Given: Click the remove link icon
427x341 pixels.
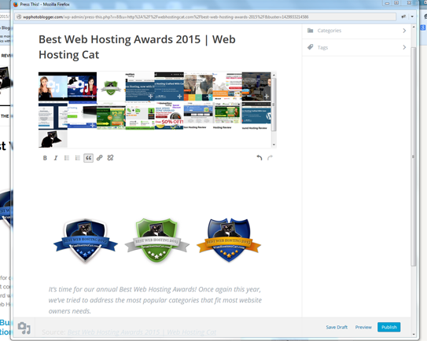Looking at the screenshot, I should click(x=110, y=158).
